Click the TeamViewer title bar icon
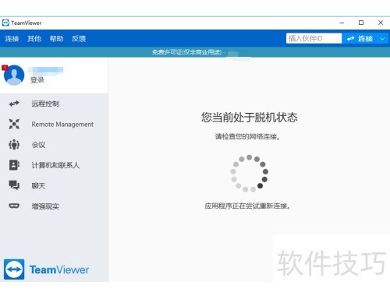390x292 pixels. (x=5, y=23)
